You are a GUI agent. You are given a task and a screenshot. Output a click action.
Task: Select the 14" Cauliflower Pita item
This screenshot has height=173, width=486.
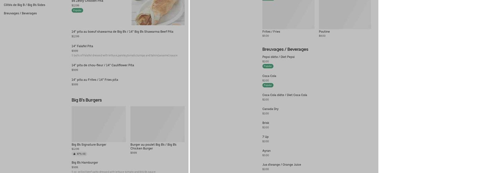click(103, 65)
